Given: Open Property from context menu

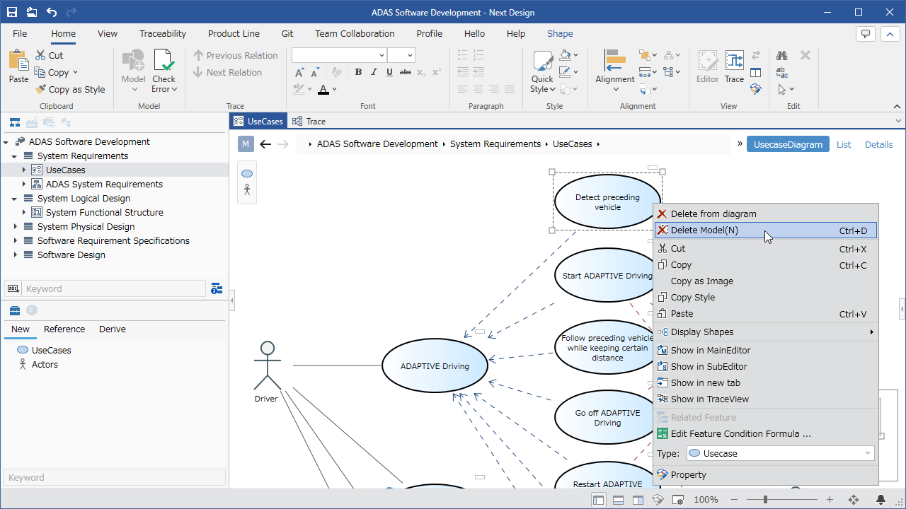Looking at the screenshot, I should (766, 474).
